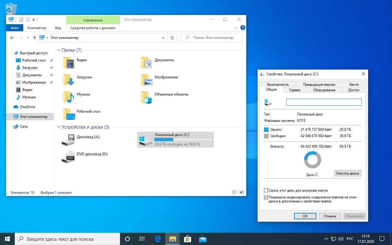Collapse the Папки (7) section
Screen dimensions: 392x245
(58, 50)
